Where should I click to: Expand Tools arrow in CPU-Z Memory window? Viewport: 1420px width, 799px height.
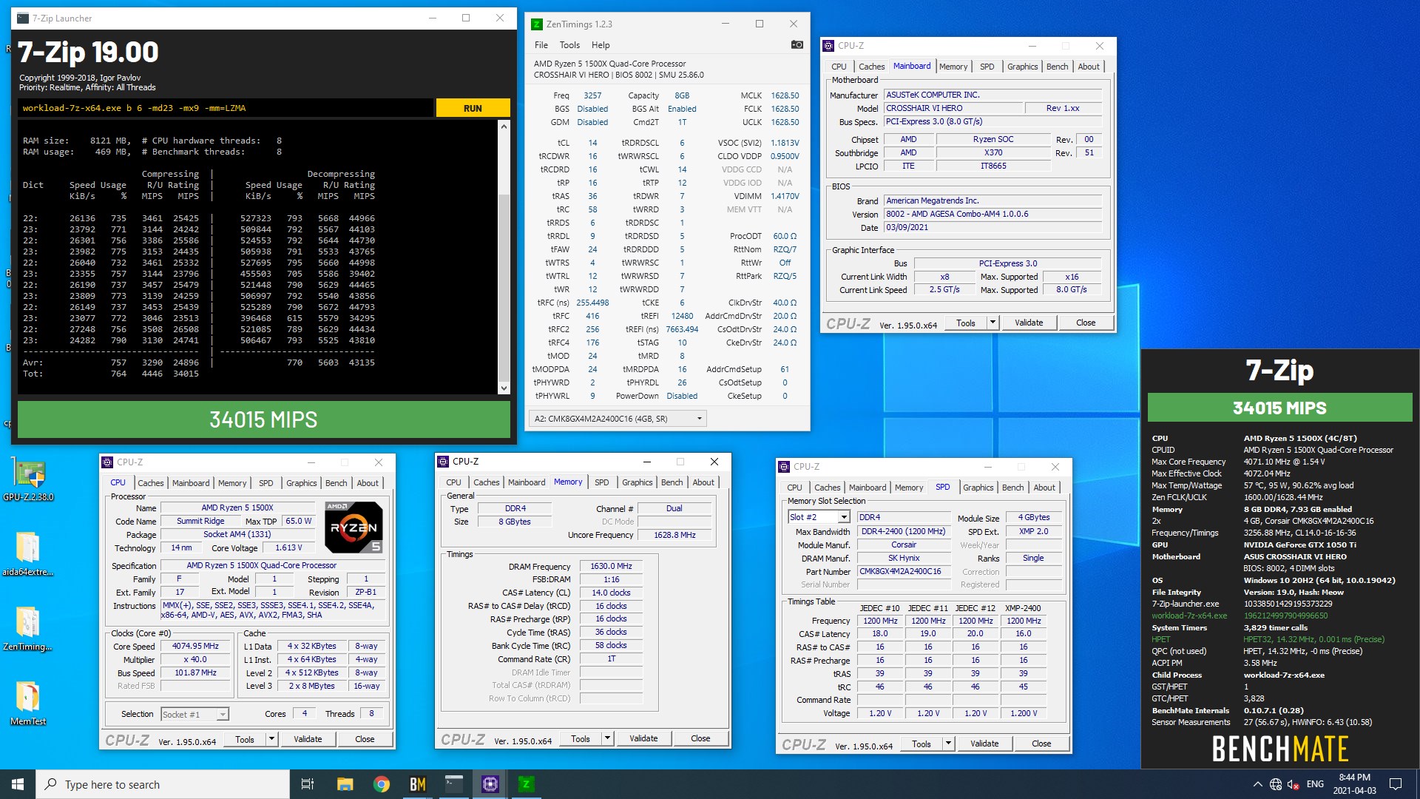click(x=607, y=738)
